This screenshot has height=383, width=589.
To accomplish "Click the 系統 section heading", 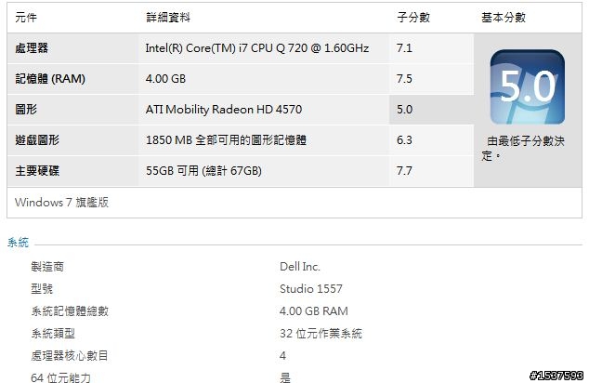I will tap(18, 243).
